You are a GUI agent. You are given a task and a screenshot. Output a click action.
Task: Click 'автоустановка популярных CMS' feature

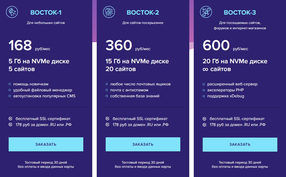[x=44, y=96]
